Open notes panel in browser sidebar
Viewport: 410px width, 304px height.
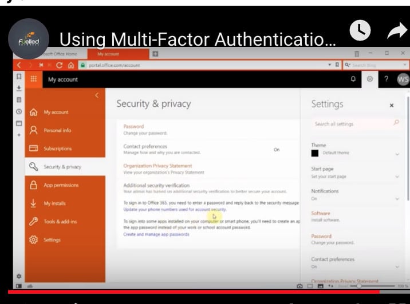19,99
